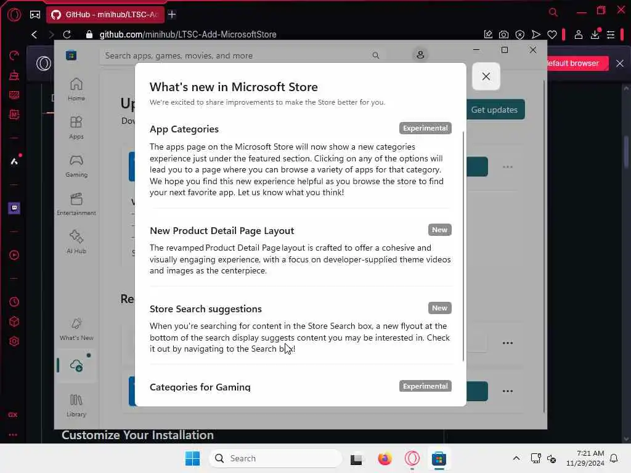Open History clock in Opera sidebar
Screen dimensions: 631x473
[x=14, y=302]
